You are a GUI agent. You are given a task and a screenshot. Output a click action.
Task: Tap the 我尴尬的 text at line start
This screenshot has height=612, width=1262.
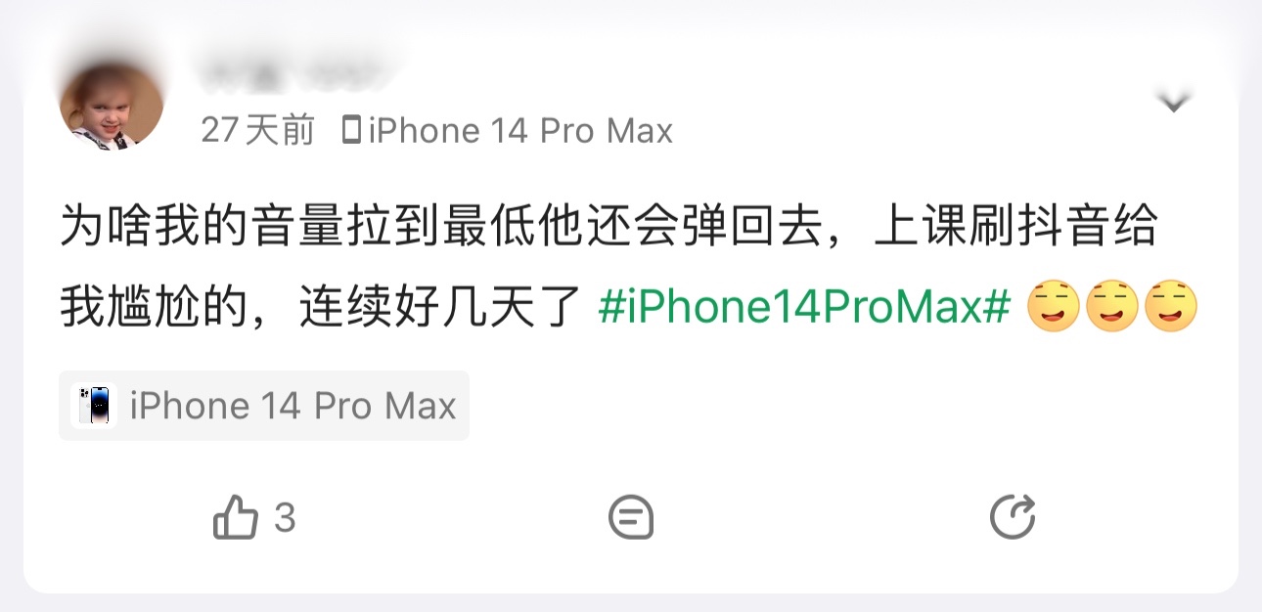[x=155, y=308]
